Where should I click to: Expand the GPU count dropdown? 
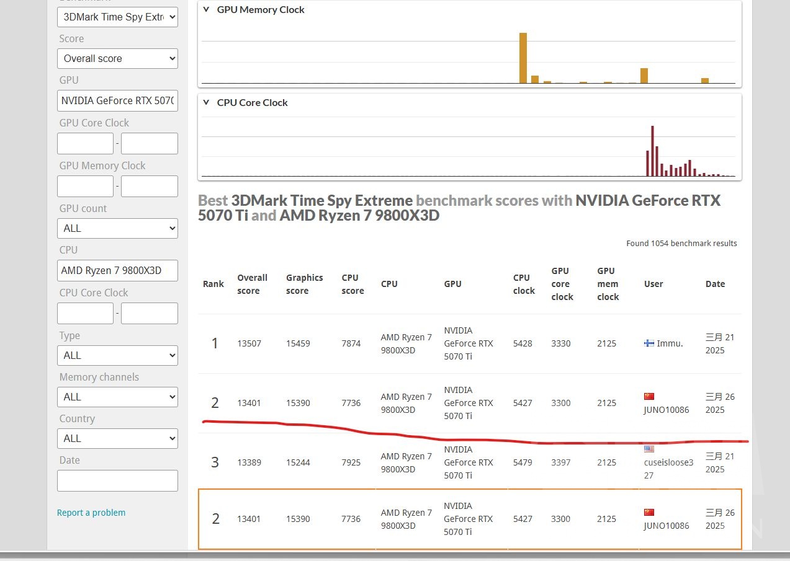pyautogui.click(x=117, y=228)
